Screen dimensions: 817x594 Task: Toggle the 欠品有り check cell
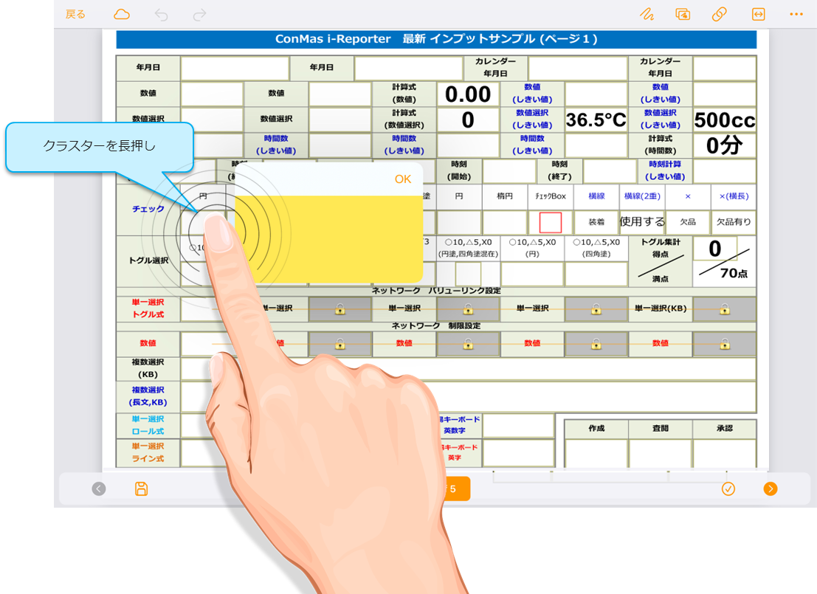click(733, 221)
